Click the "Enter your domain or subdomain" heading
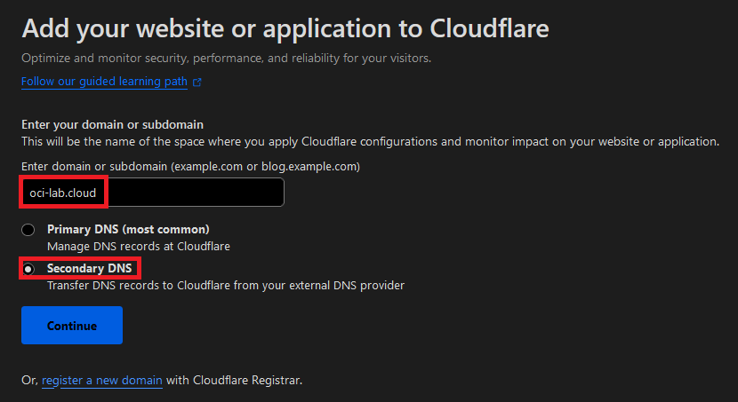Image resolution: width=738 pixels, height=402 pixels. click(112, 125)
